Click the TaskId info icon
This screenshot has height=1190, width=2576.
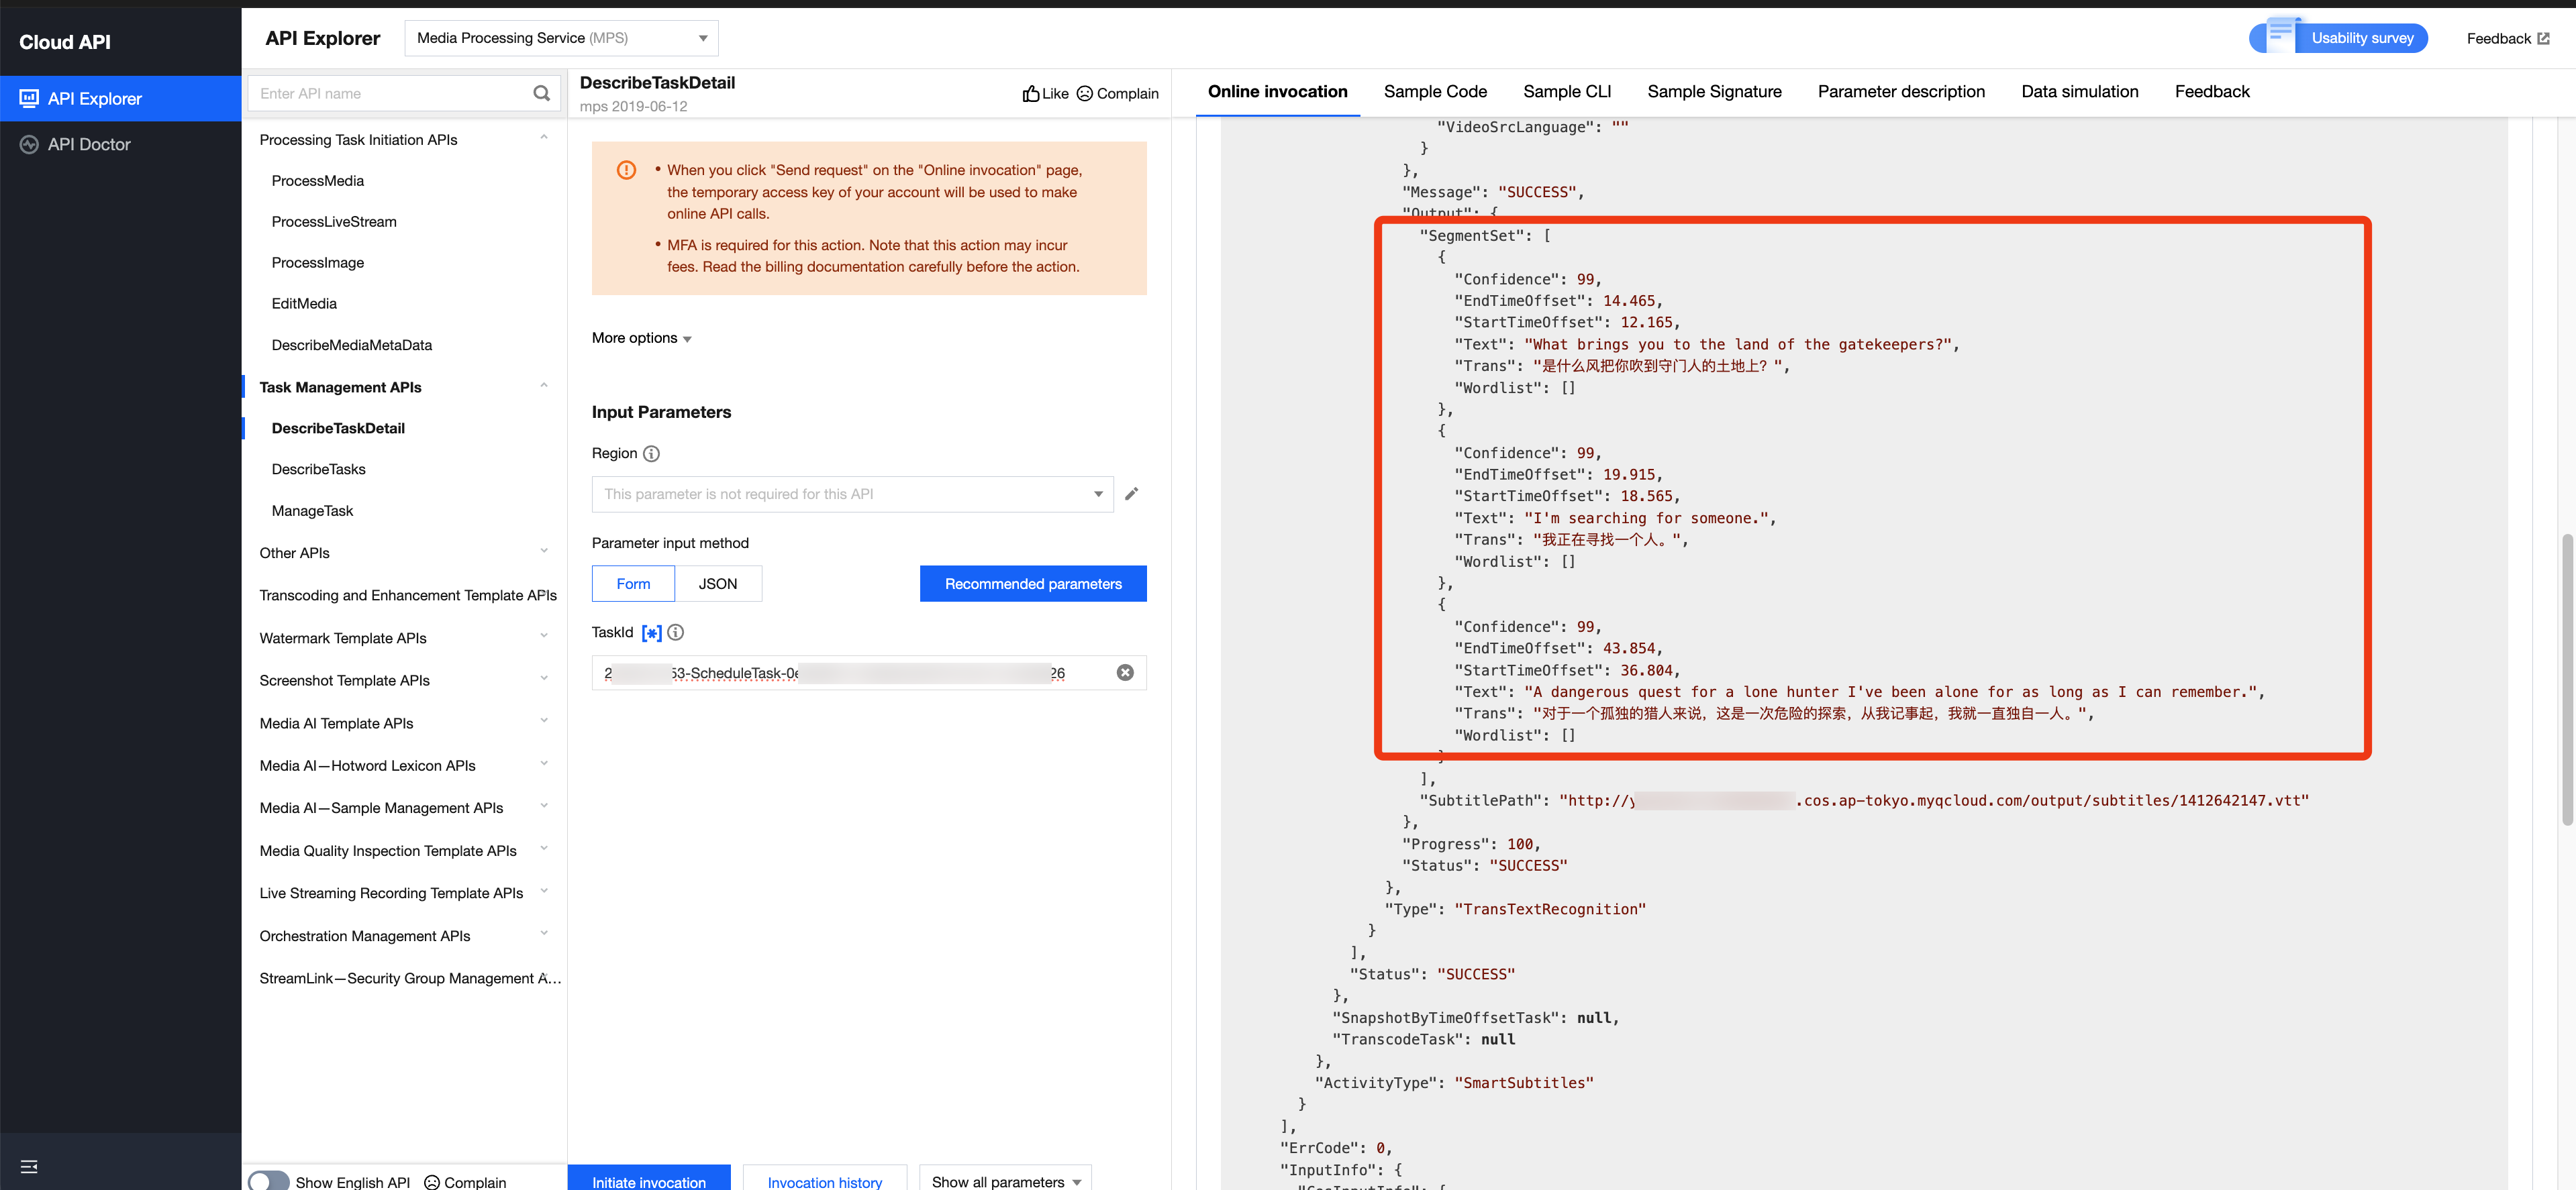tap(676, 633)
